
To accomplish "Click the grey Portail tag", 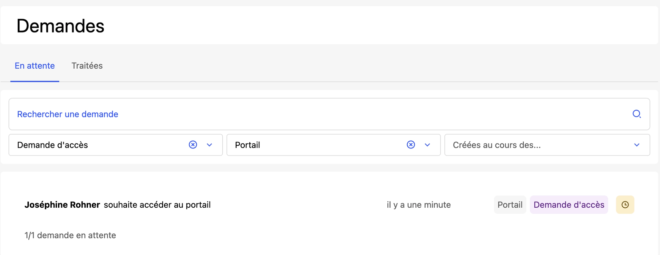I will [510, 204].
